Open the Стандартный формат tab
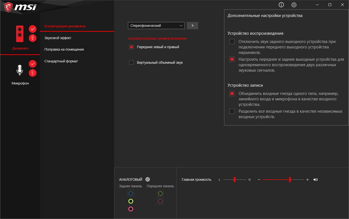349x219 pixels. point(61,61)
